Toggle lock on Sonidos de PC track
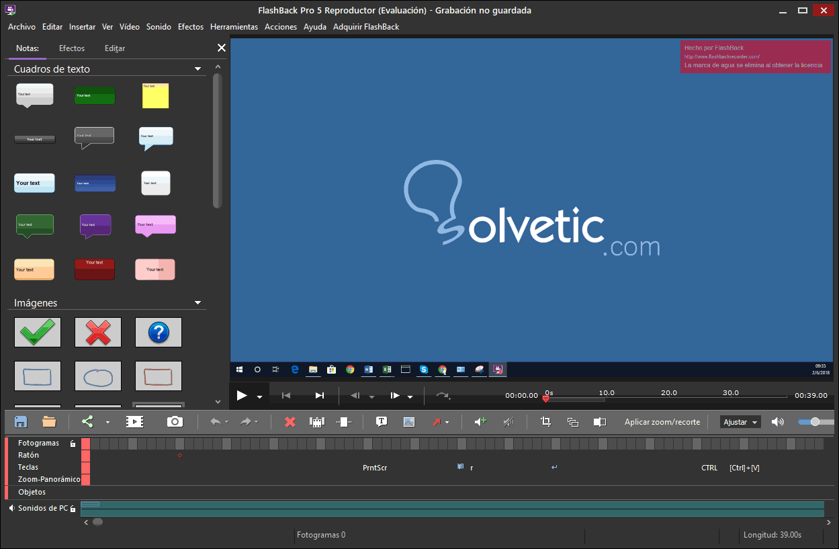The image size is (839, 549). pyautogui.click(x=73, y=509)
